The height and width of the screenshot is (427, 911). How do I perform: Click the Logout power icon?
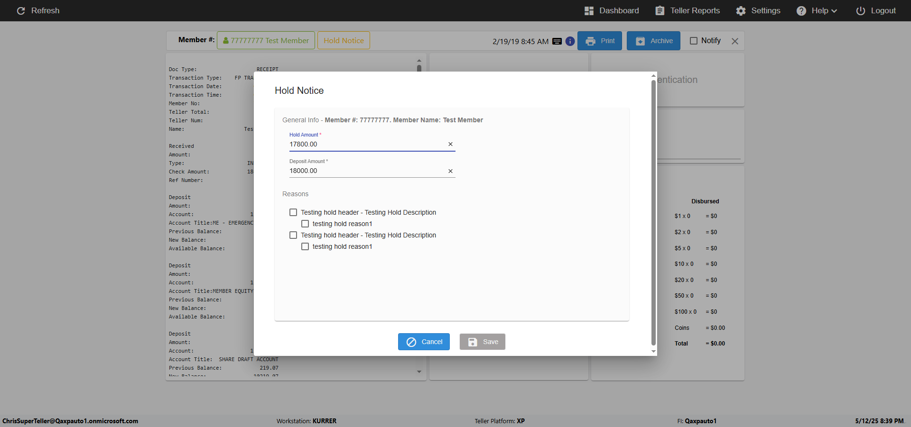pyautogui.click(x=860, y=10)
